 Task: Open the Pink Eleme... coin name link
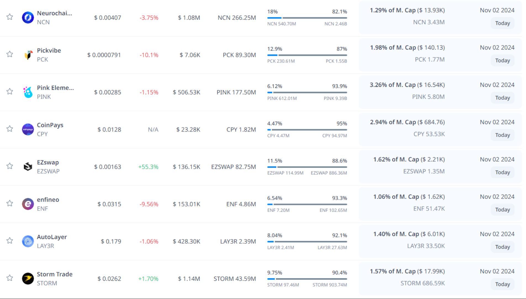(55, 88)
